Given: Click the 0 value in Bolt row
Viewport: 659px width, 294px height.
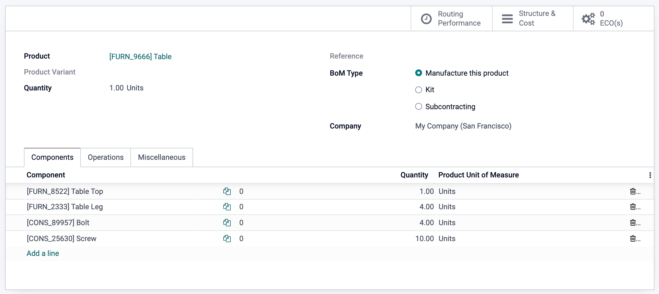Looking at the screenshot, I should click(241, 223).
